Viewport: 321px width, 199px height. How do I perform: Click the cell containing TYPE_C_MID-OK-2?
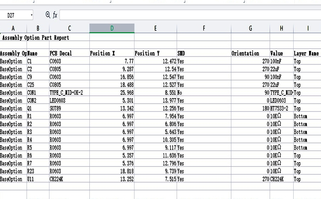[x=66, y=93]
